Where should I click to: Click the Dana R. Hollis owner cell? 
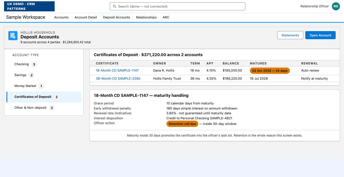[x=164, y=71]
